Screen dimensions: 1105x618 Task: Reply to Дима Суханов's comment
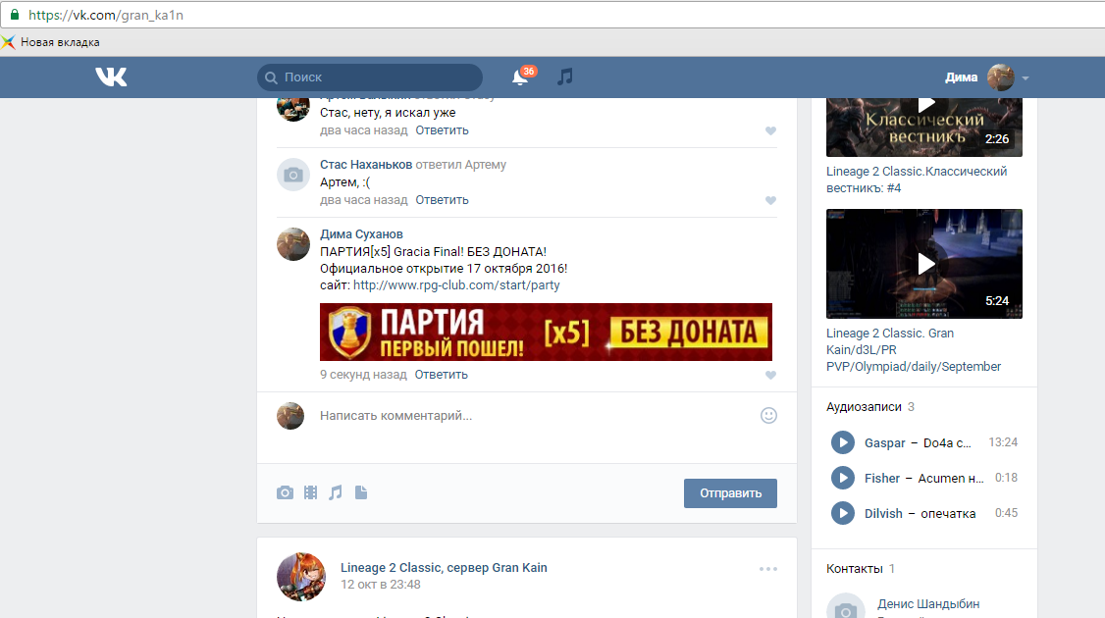tap(442, 375)
